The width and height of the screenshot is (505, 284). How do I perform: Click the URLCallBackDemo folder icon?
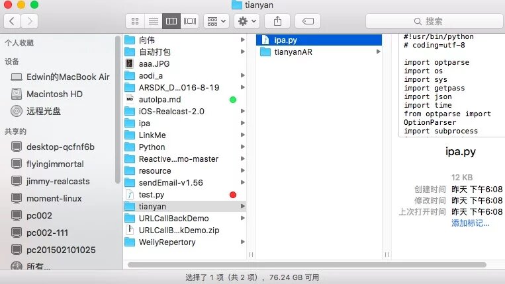[130, 218]
